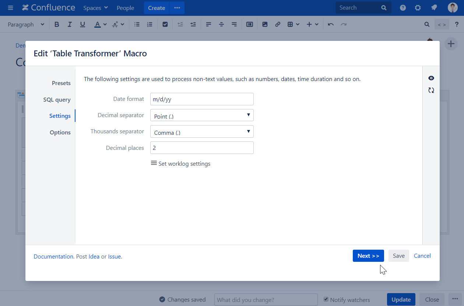
Task: Click the Date format input field
Action: coord(202,99)
